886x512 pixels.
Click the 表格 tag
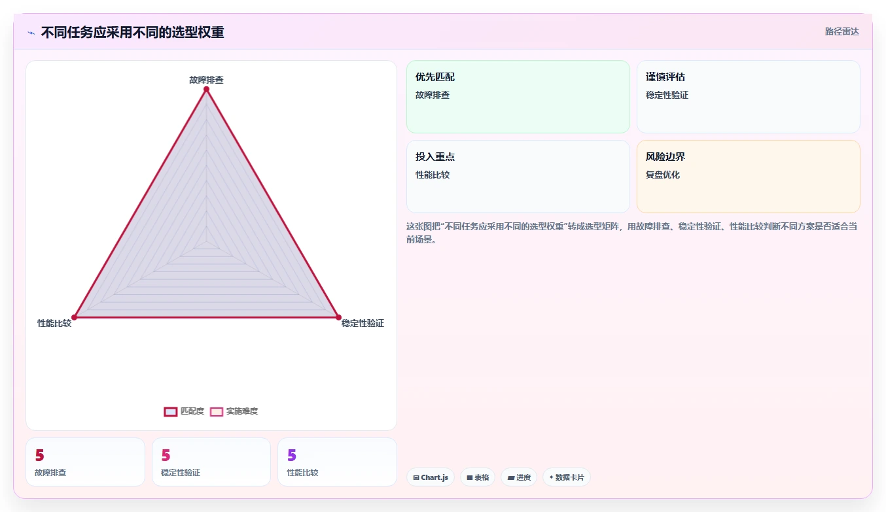(478, 477)
